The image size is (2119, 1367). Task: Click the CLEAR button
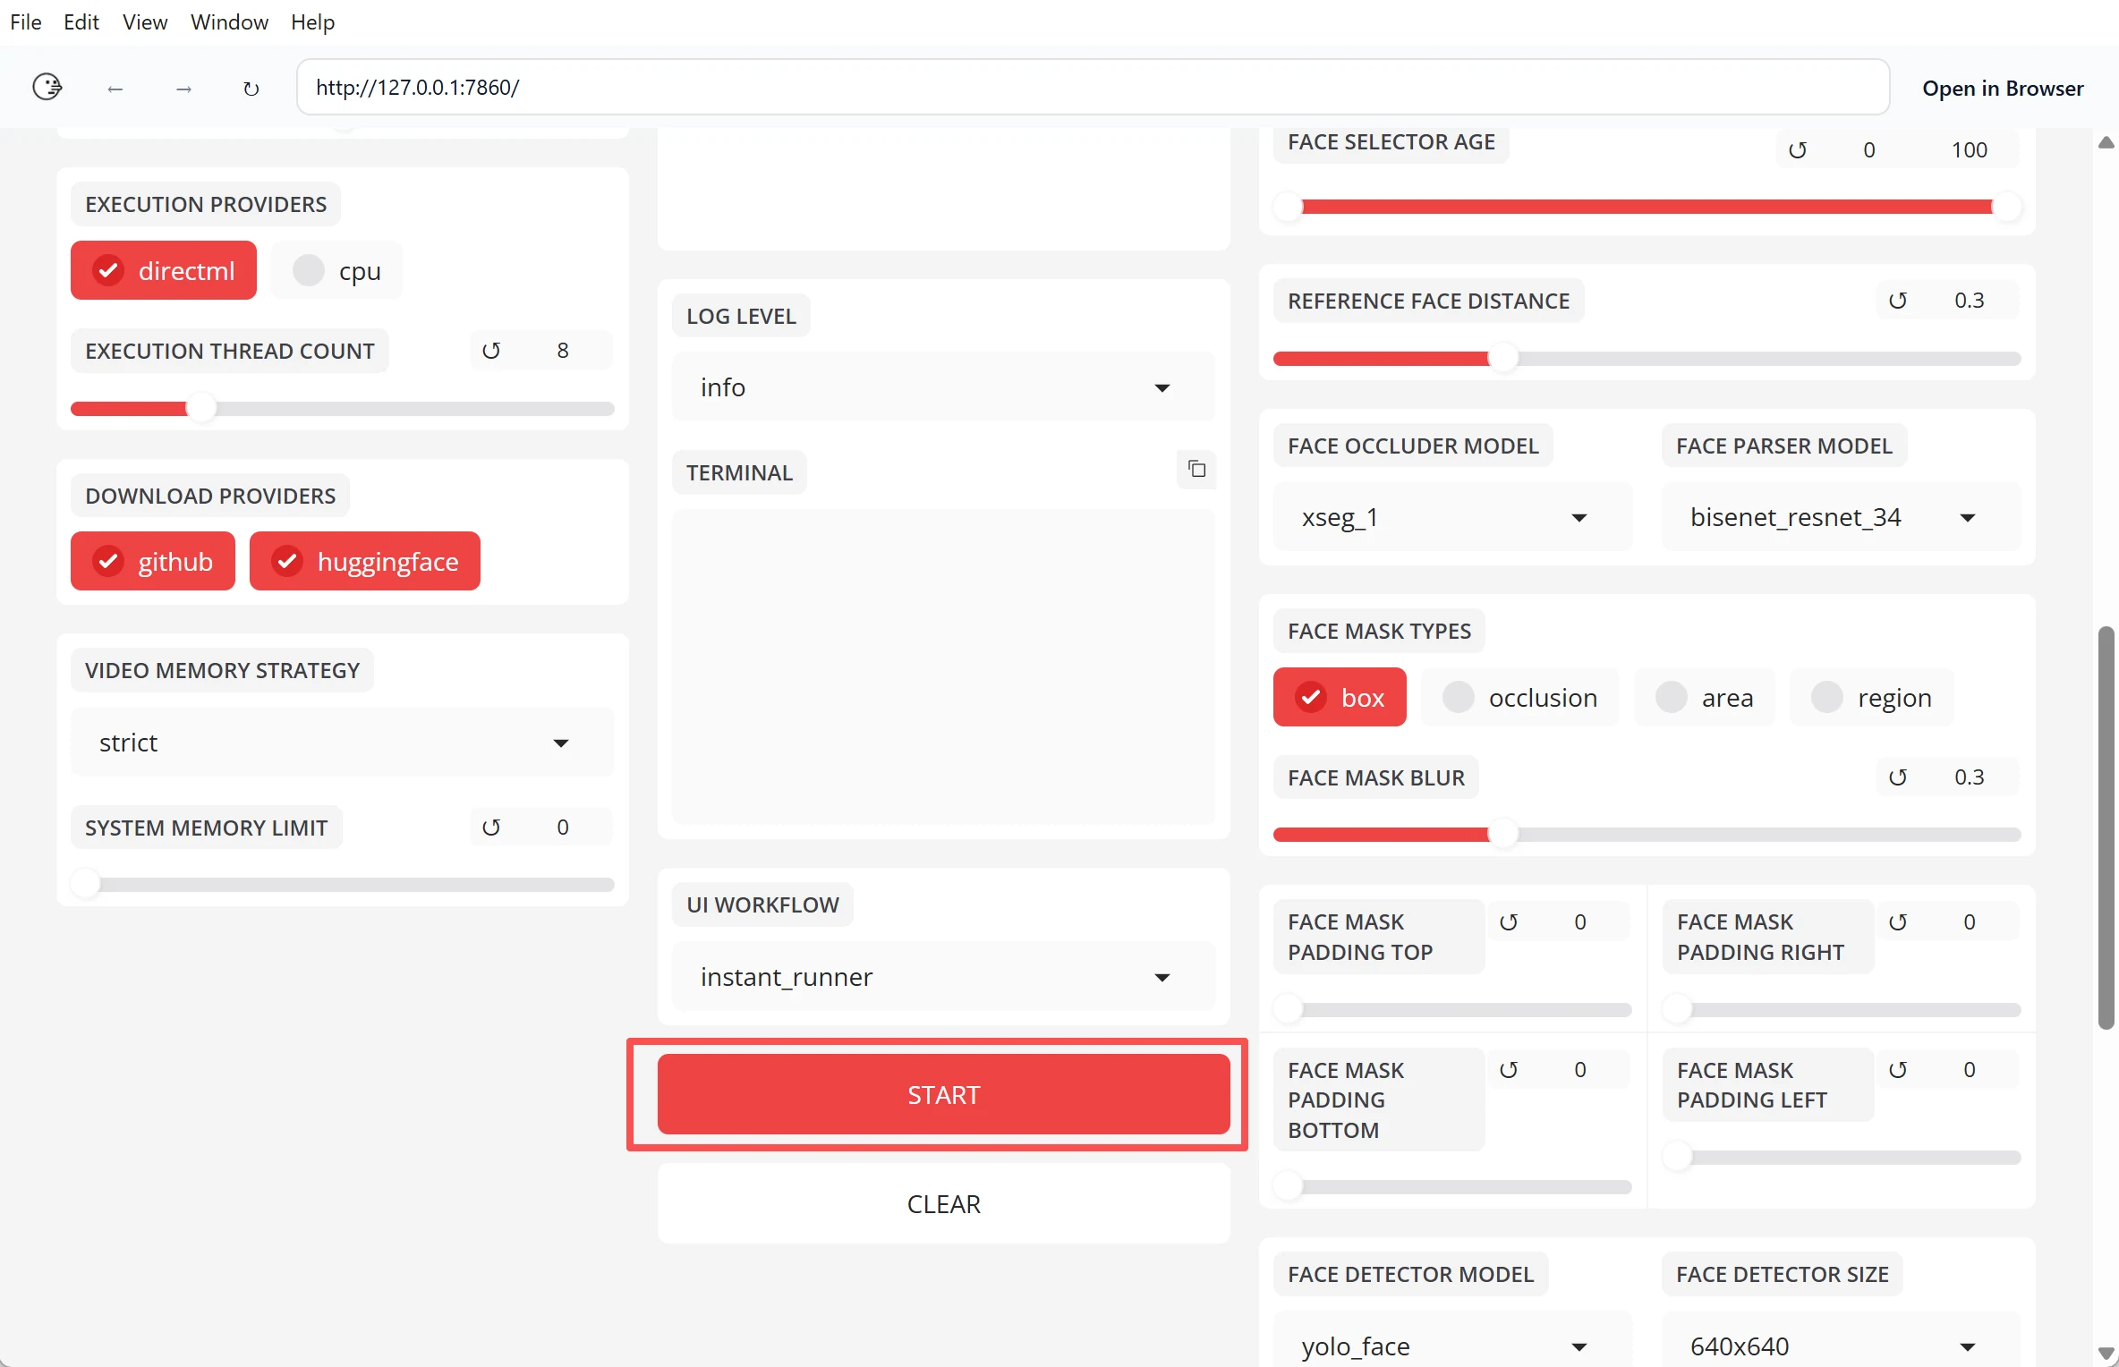click(x=944, y=1203)
